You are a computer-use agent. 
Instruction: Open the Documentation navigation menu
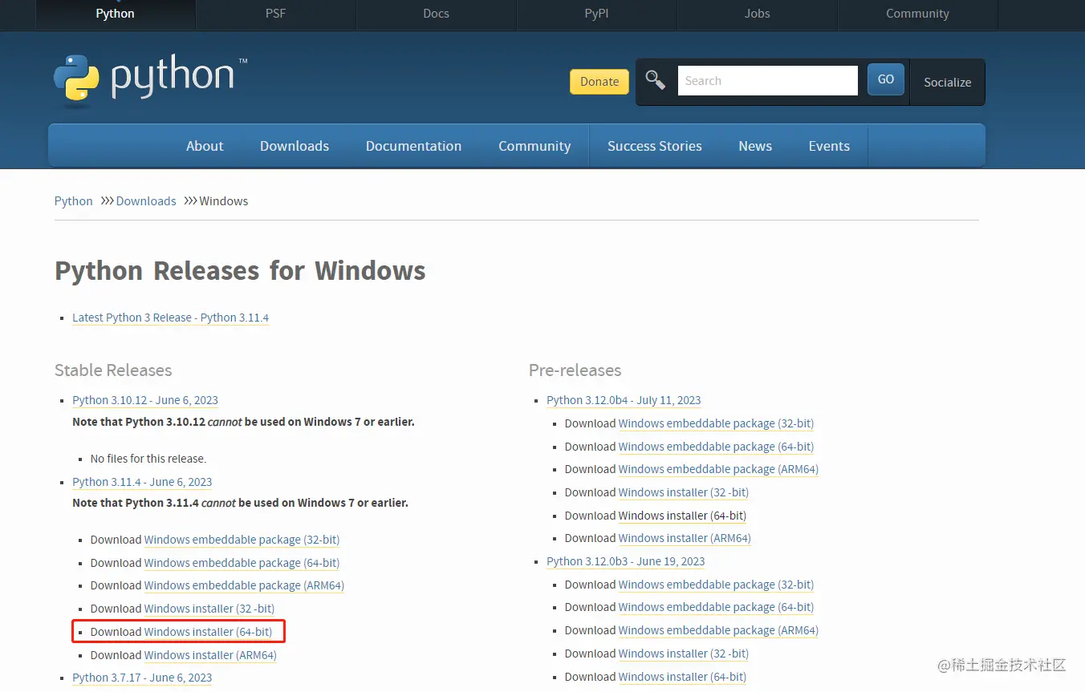click(413, 146)
